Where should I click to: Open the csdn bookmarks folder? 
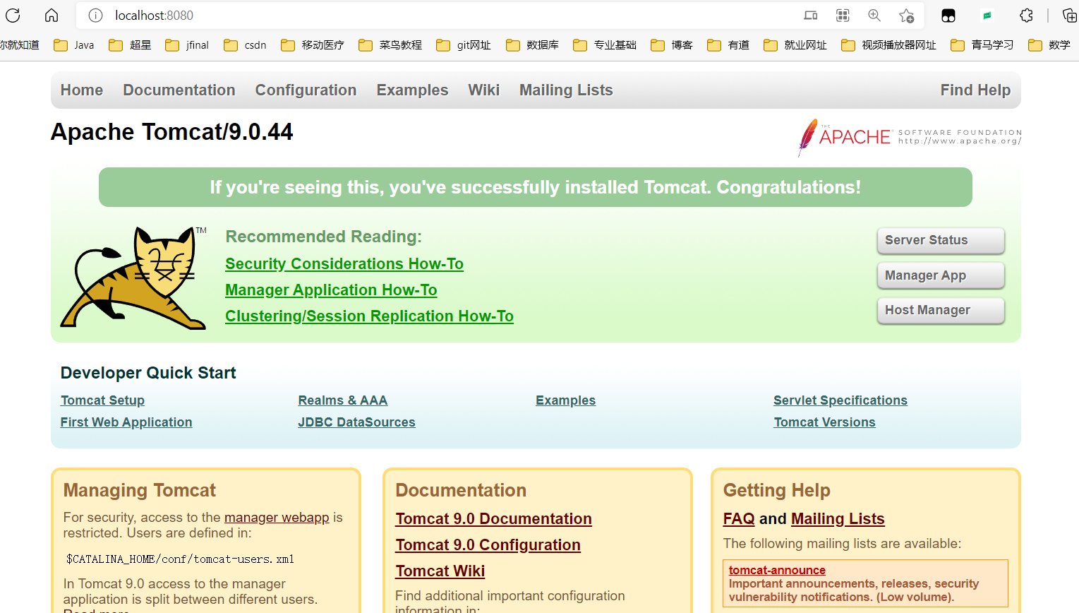point(245,45)
